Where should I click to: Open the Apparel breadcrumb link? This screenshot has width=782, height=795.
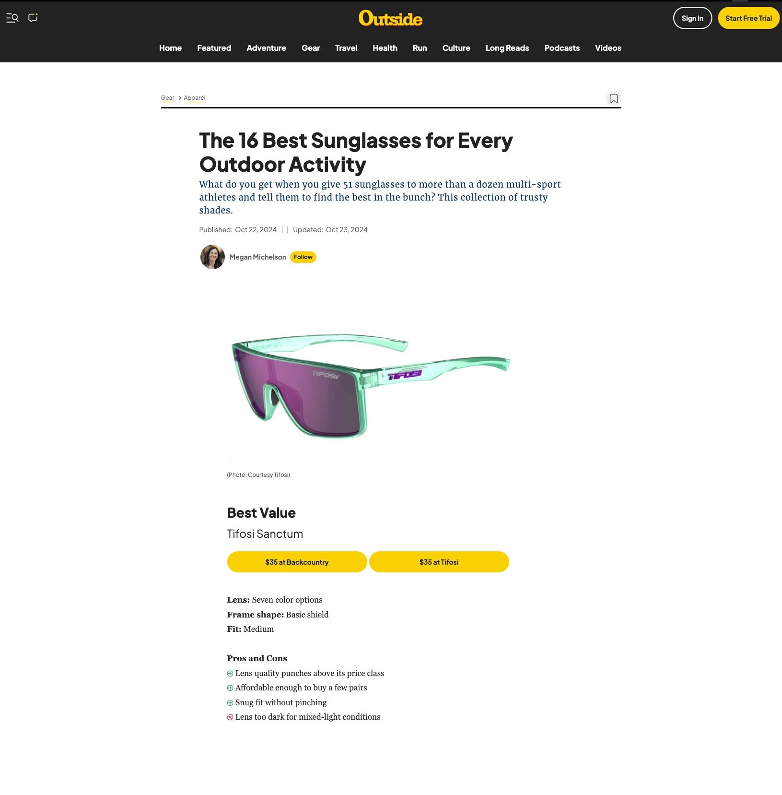tap(194, 98)
